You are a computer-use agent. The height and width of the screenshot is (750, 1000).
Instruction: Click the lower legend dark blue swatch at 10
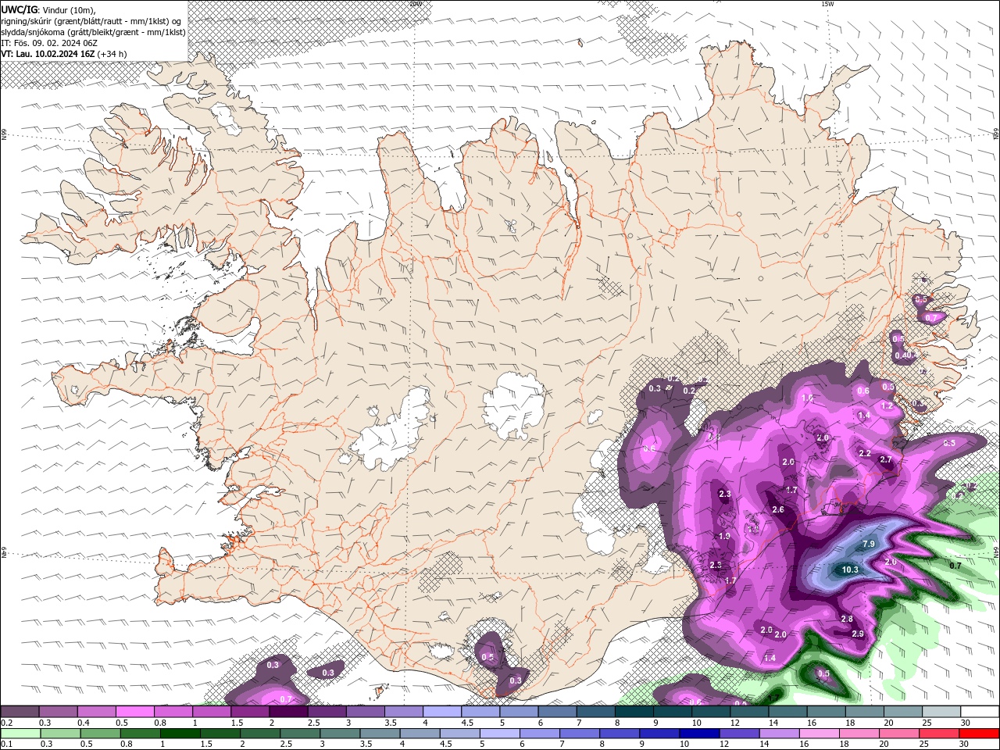[699, 734]
